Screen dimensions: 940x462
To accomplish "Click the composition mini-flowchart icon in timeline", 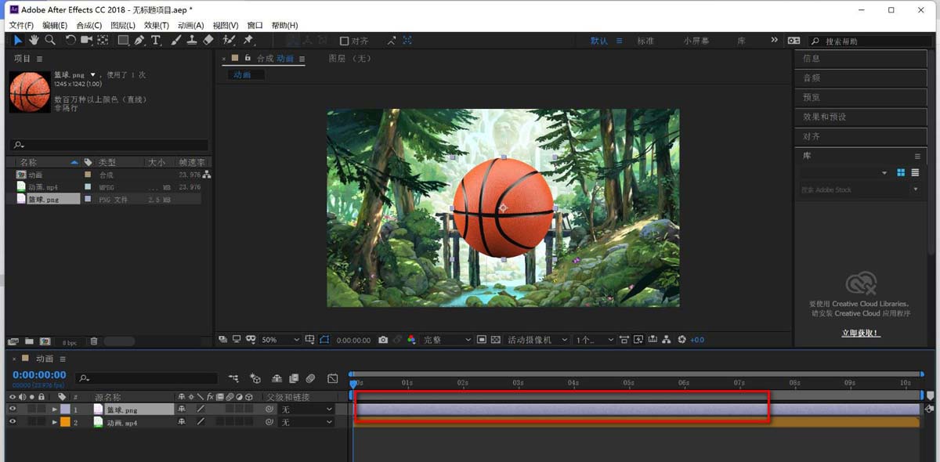I will [233, 378].
